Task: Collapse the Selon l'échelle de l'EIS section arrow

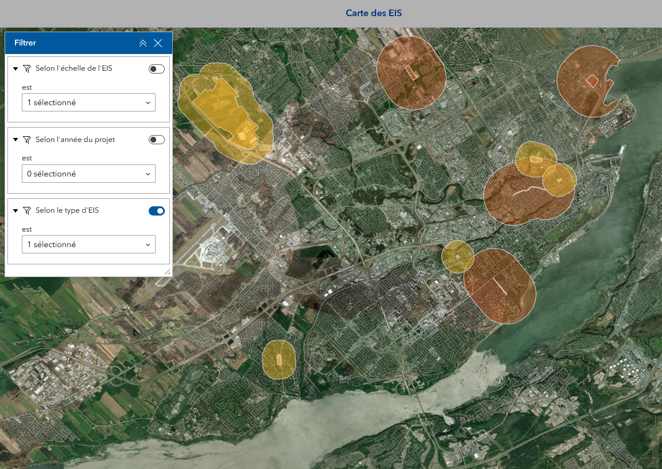Action: click(x=16, y=69)
